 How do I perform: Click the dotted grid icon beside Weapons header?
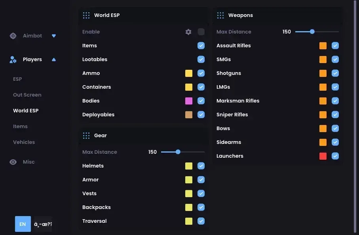[220, 15]
